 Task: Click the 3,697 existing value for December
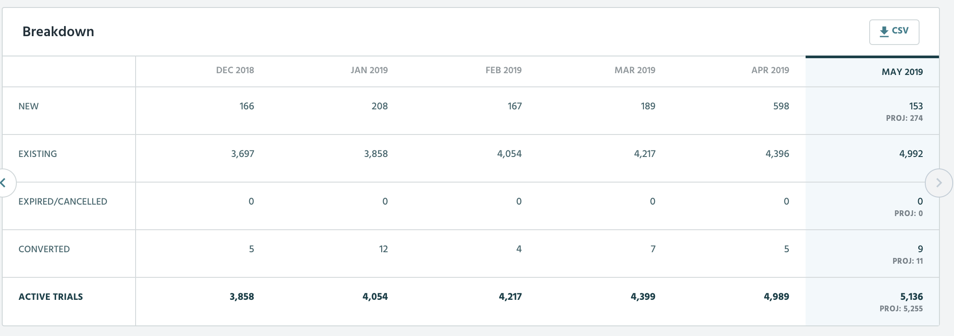[x=242, y=154]
